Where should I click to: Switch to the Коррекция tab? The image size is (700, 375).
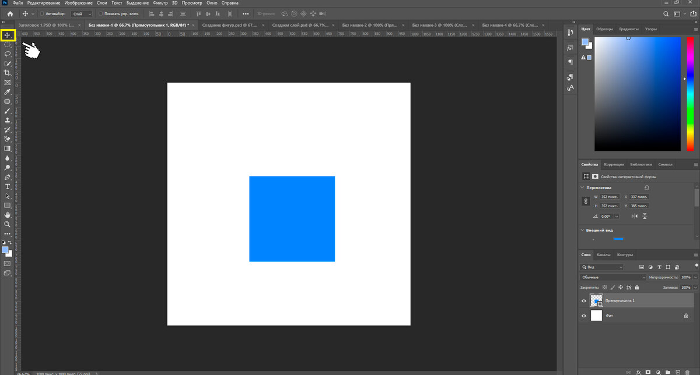[614, 164]
